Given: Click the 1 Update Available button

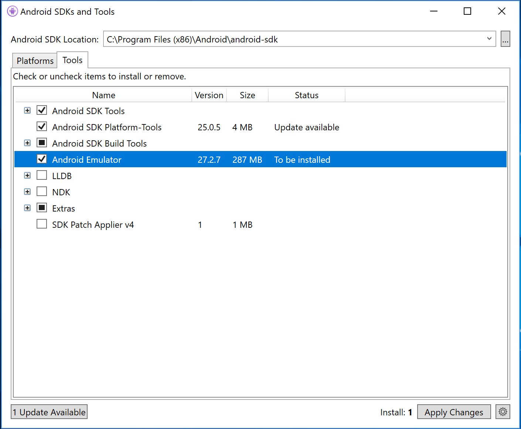Looking at the screenshot, I should pos(49,412).
